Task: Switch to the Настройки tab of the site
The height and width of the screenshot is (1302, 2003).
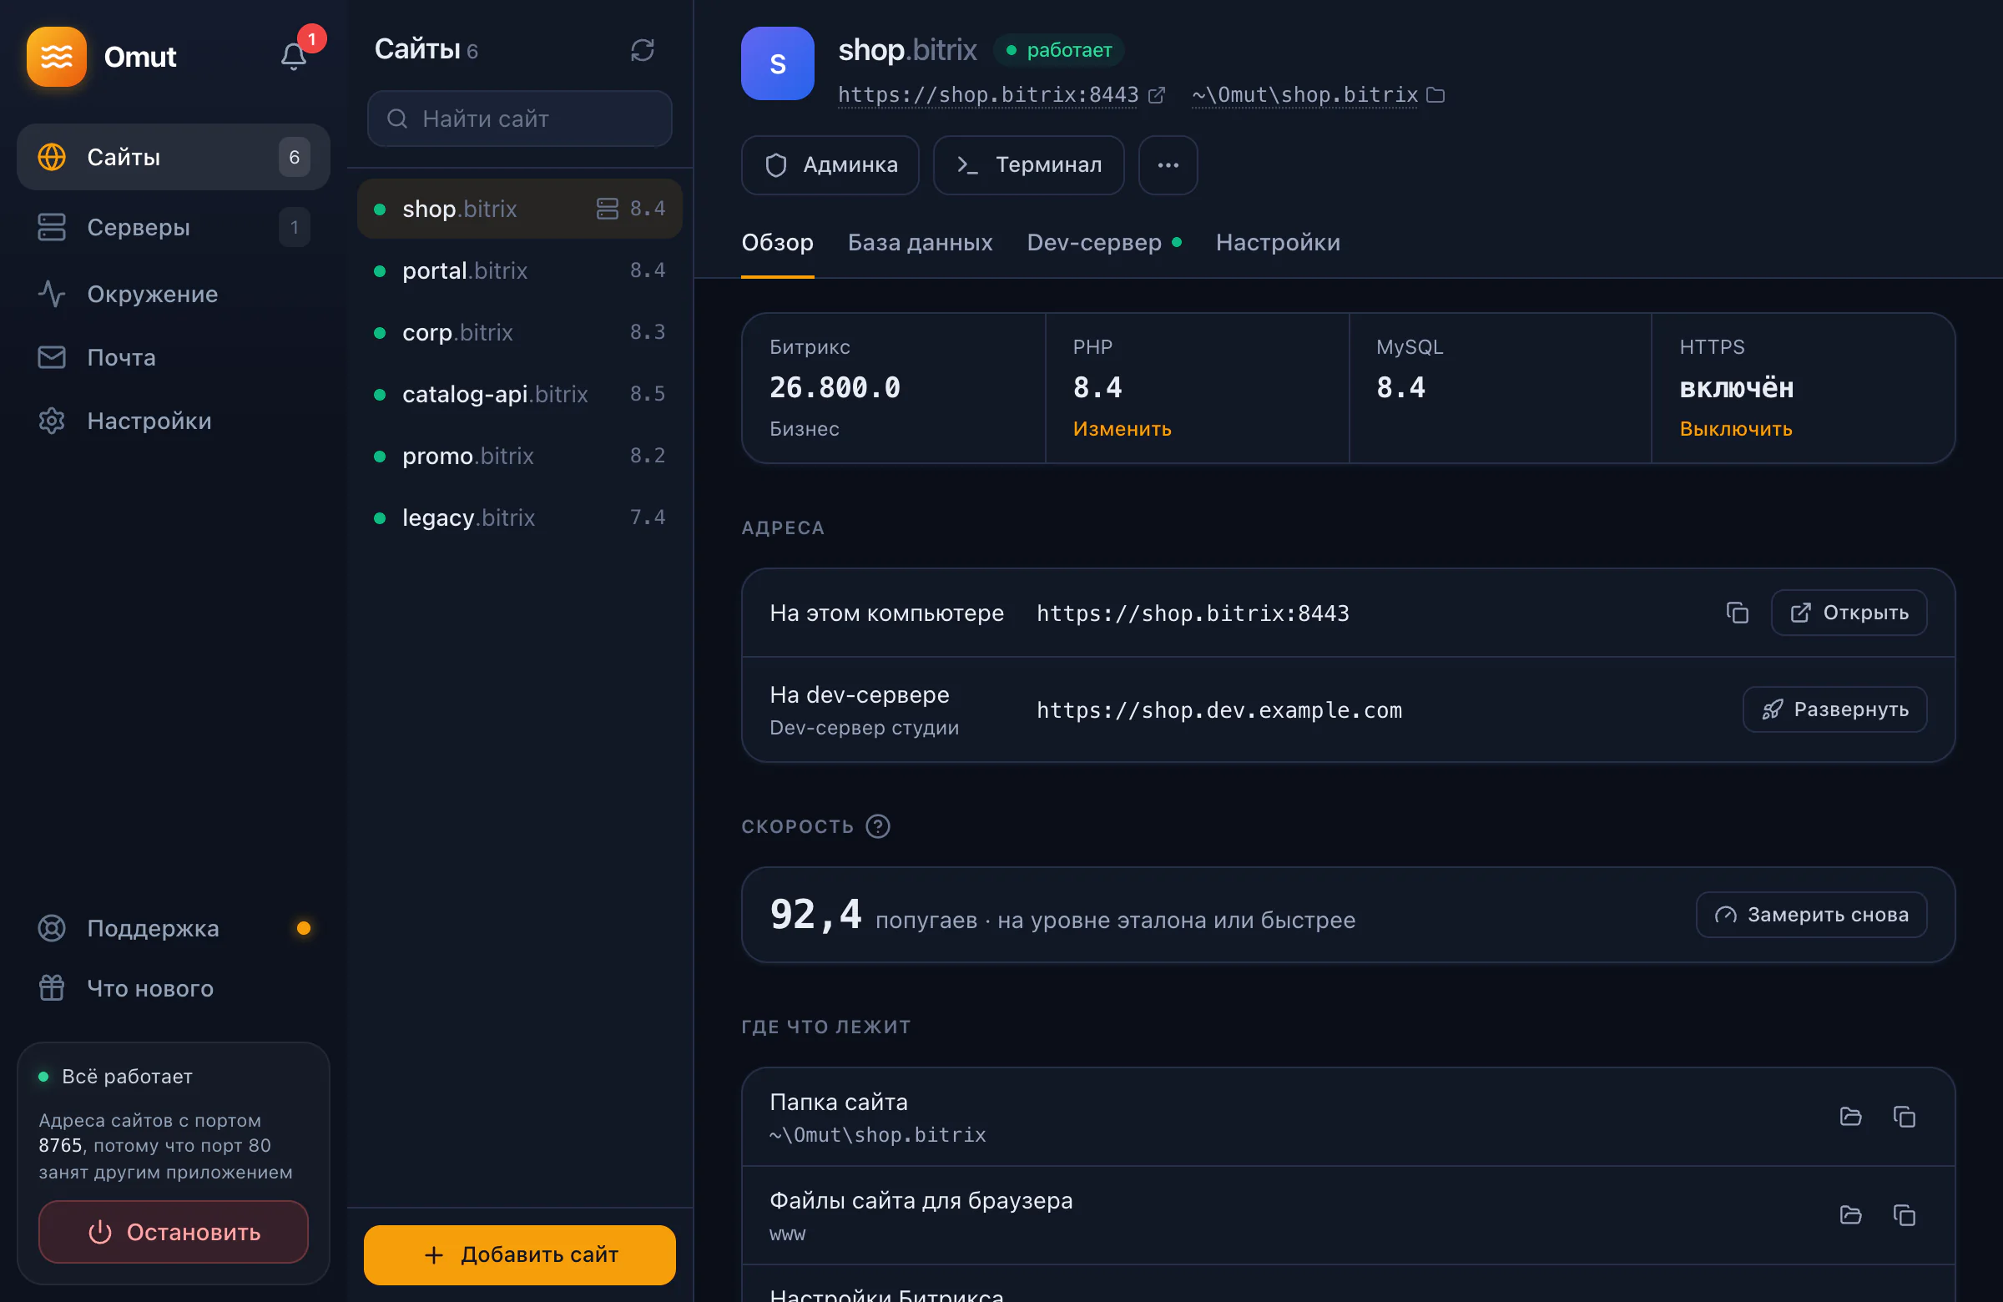Action: tap(1278, 242)
